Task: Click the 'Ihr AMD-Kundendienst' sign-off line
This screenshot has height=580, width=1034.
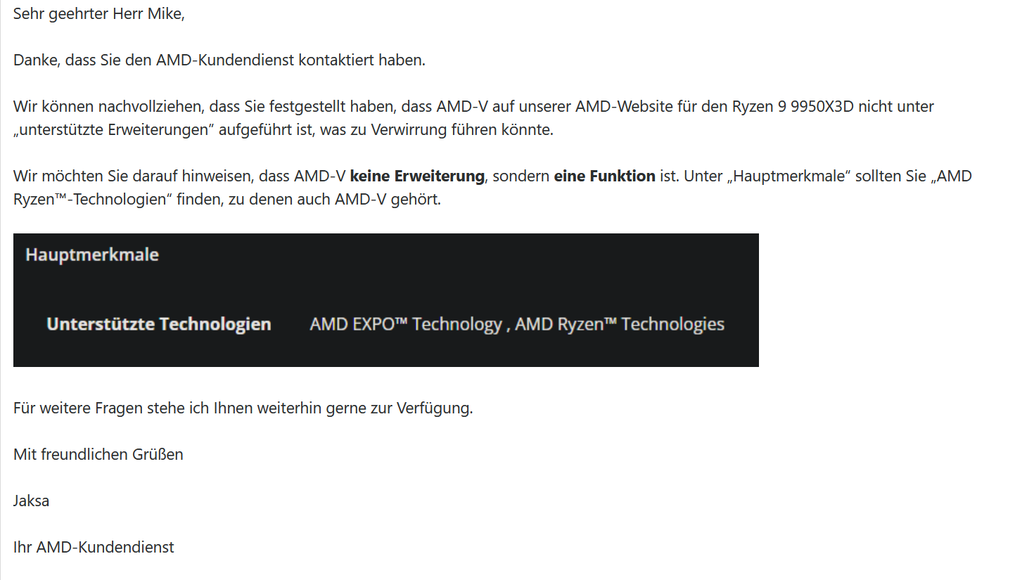Action: (94, 548)
